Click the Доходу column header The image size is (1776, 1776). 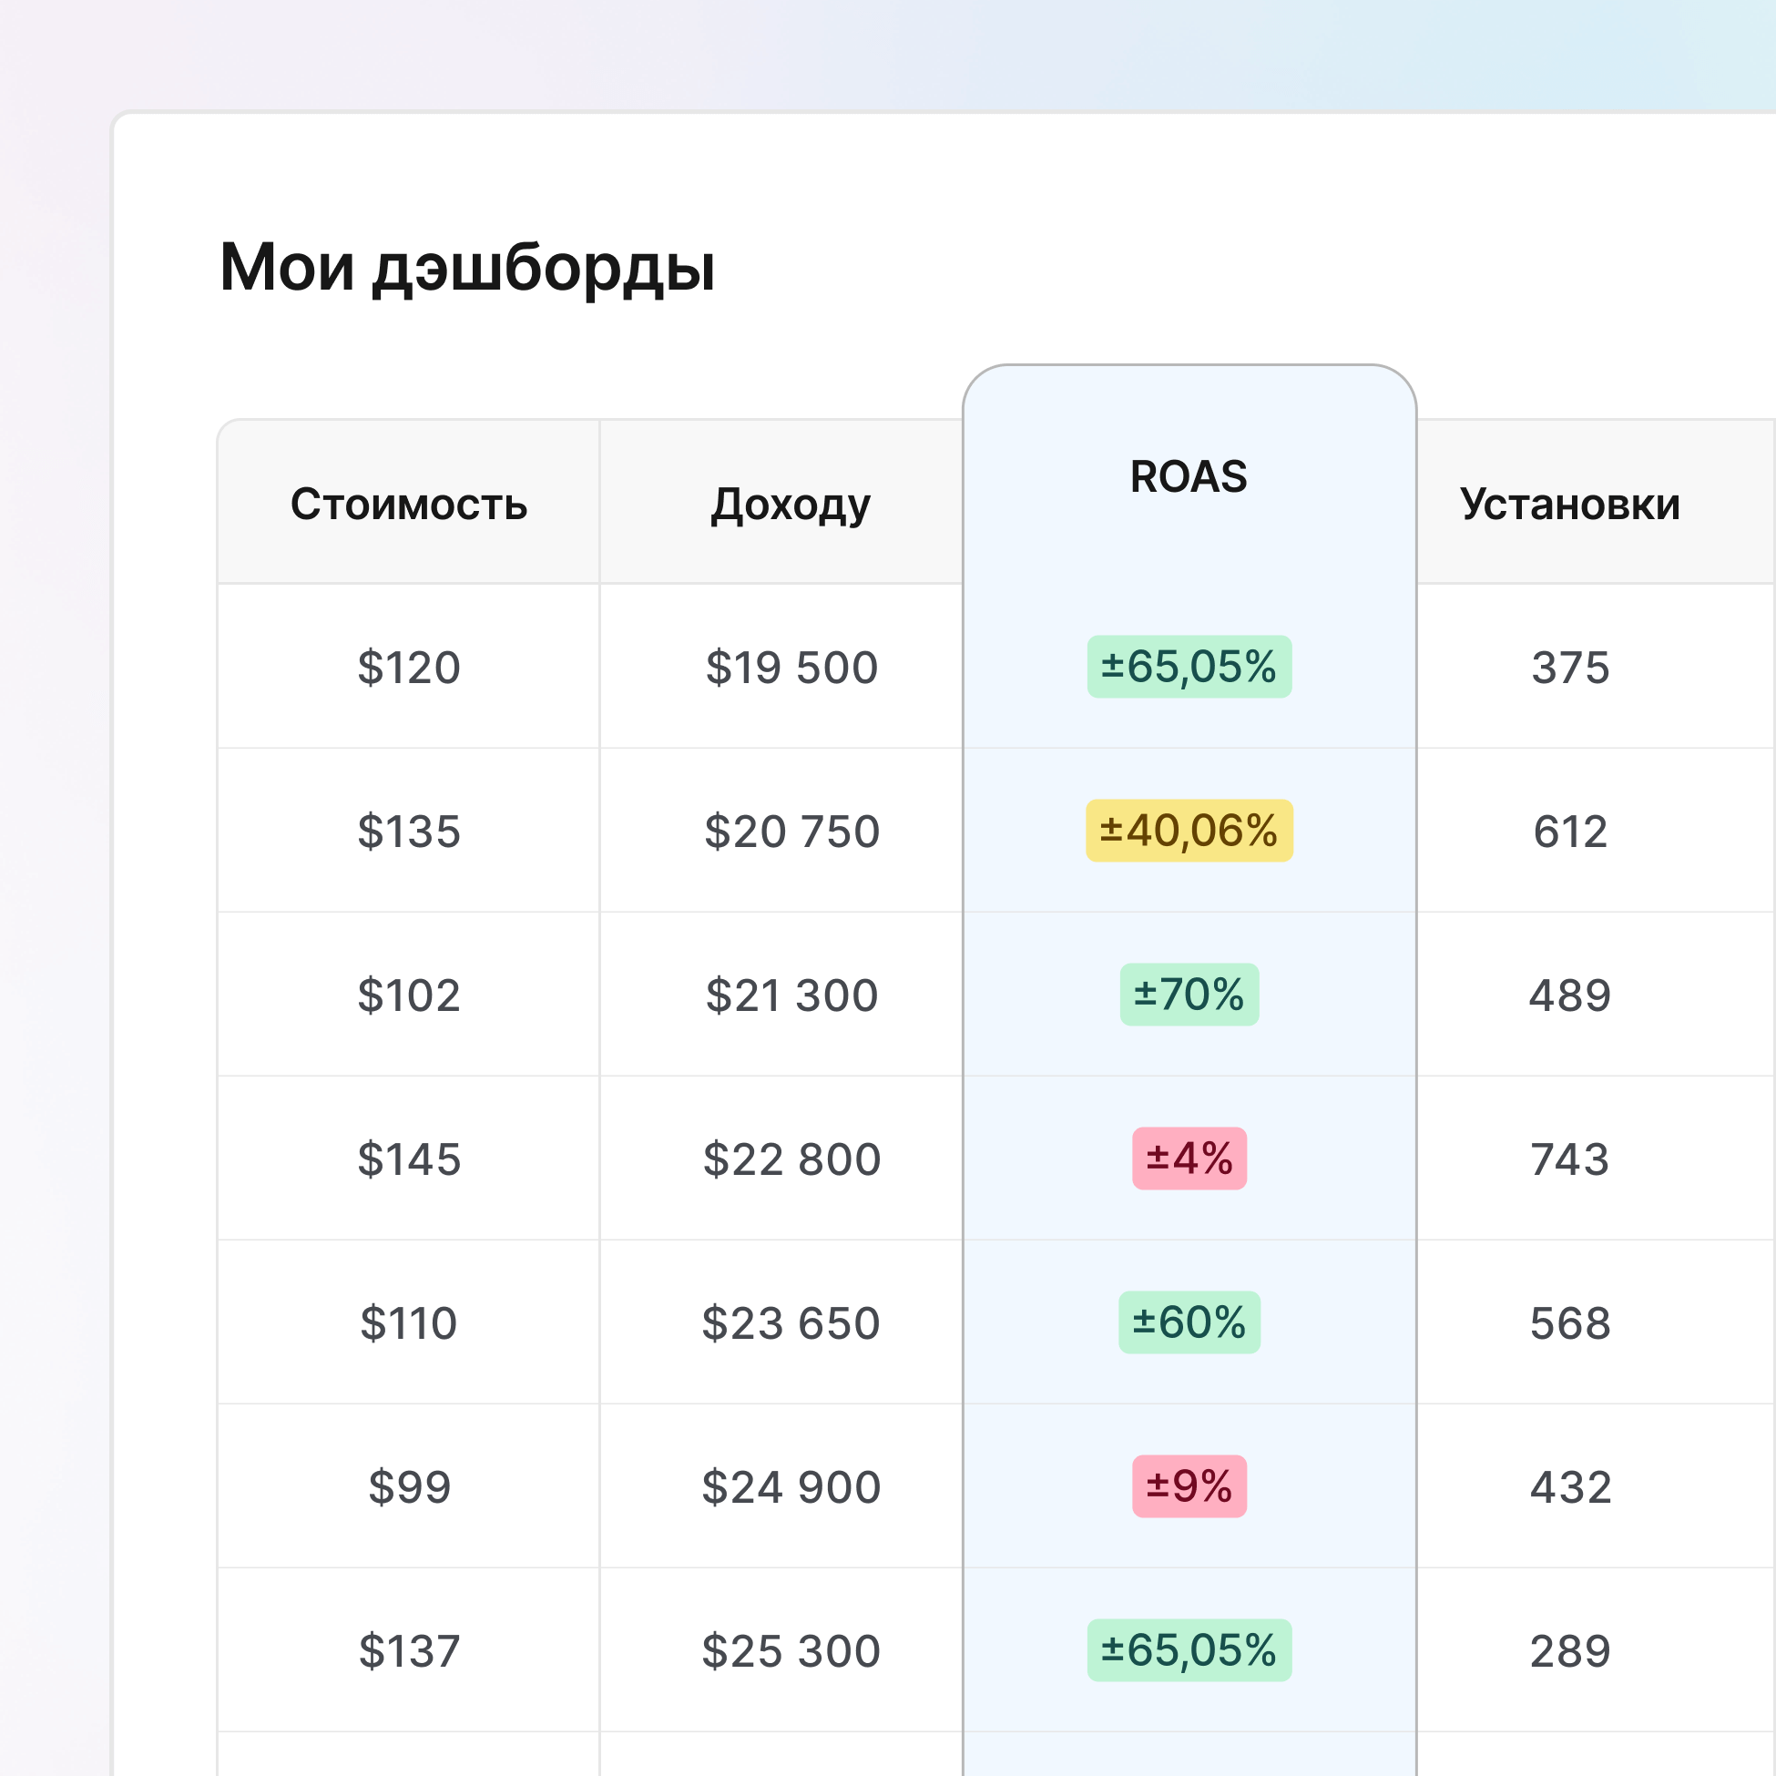coord(791,504)
